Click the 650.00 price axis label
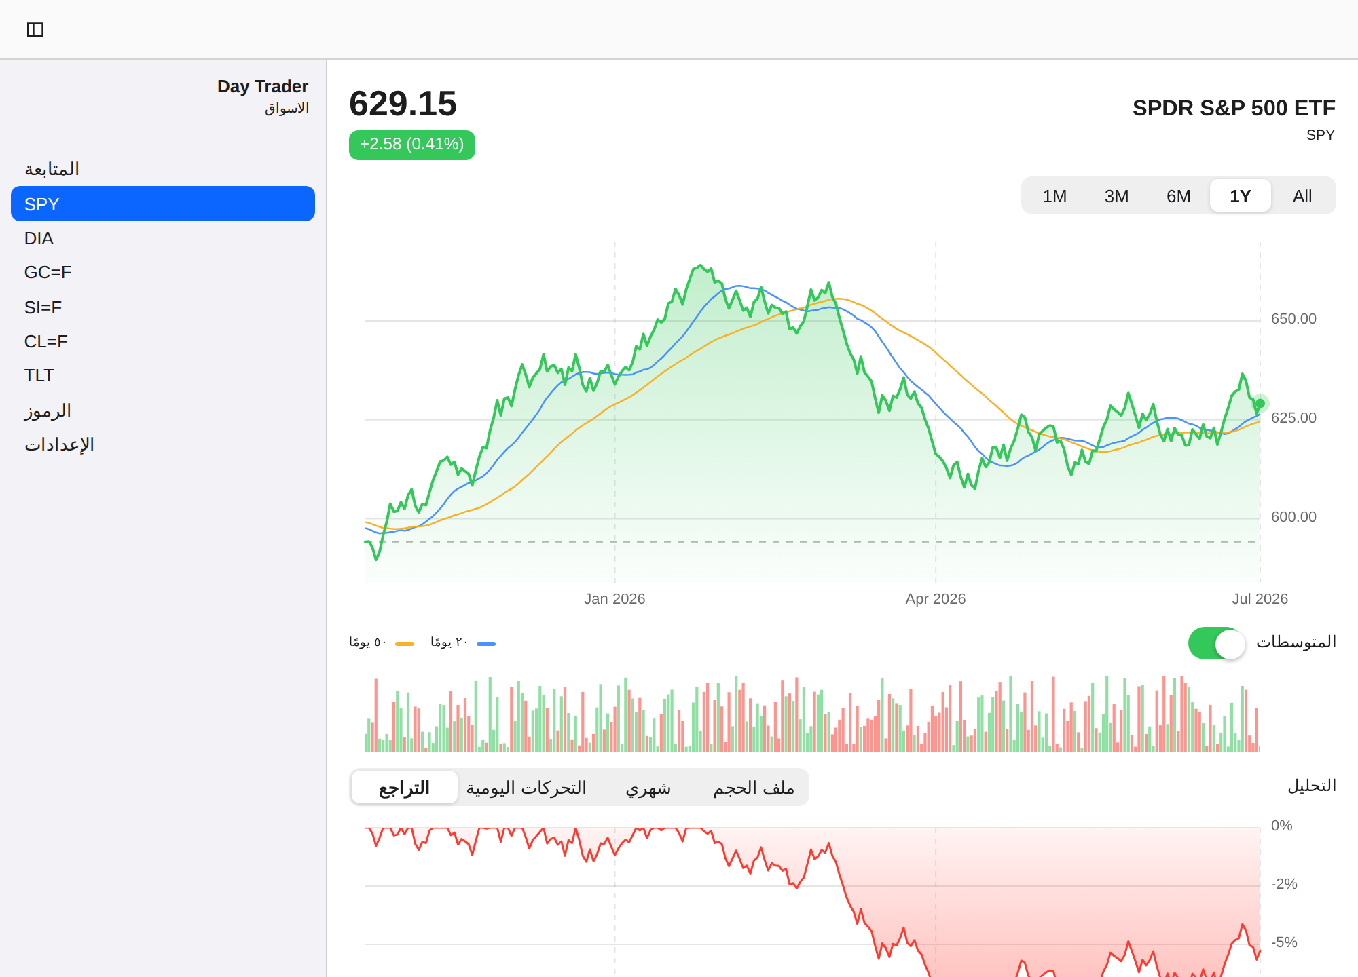Screen dimensions: 1358x977 [x=1293, y=319]
